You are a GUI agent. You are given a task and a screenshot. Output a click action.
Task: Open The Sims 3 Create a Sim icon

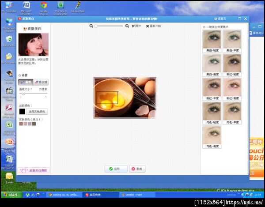tap(61, 8)
